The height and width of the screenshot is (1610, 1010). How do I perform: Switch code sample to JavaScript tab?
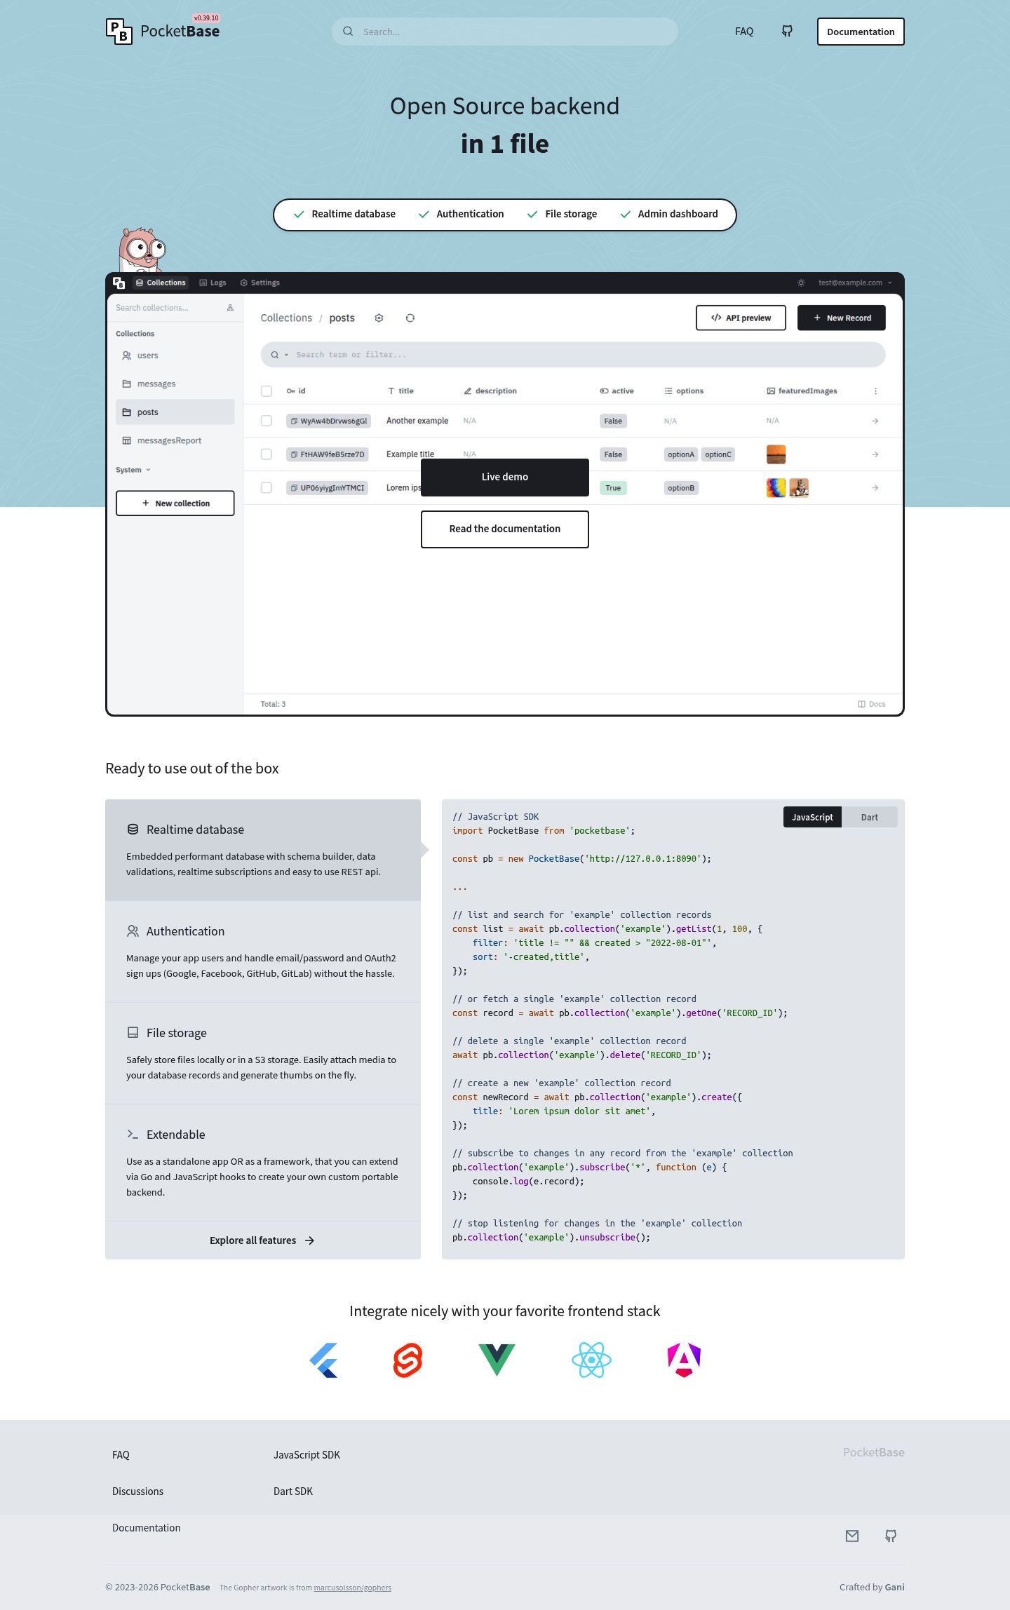tap(812, 817)
